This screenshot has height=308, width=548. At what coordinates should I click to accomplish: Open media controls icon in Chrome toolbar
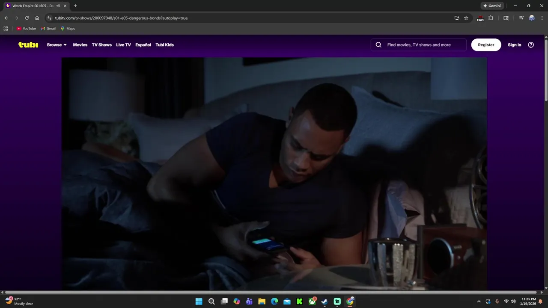click(x=521, y=18)
